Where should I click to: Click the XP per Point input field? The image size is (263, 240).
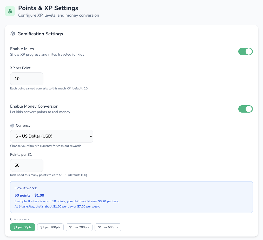(x=27, y=79)
